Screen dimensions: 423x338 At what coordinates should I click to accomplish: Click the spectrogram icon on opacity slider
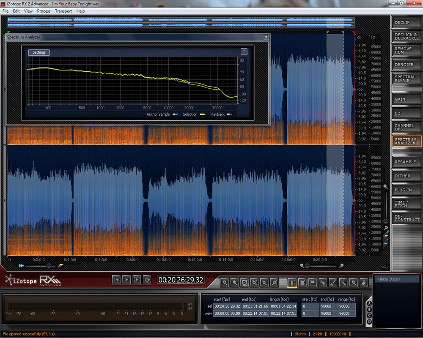tap(60, 266)
